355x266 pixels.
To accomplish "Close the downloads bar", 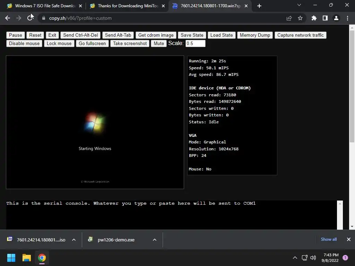I will click(x=349, y=239).
